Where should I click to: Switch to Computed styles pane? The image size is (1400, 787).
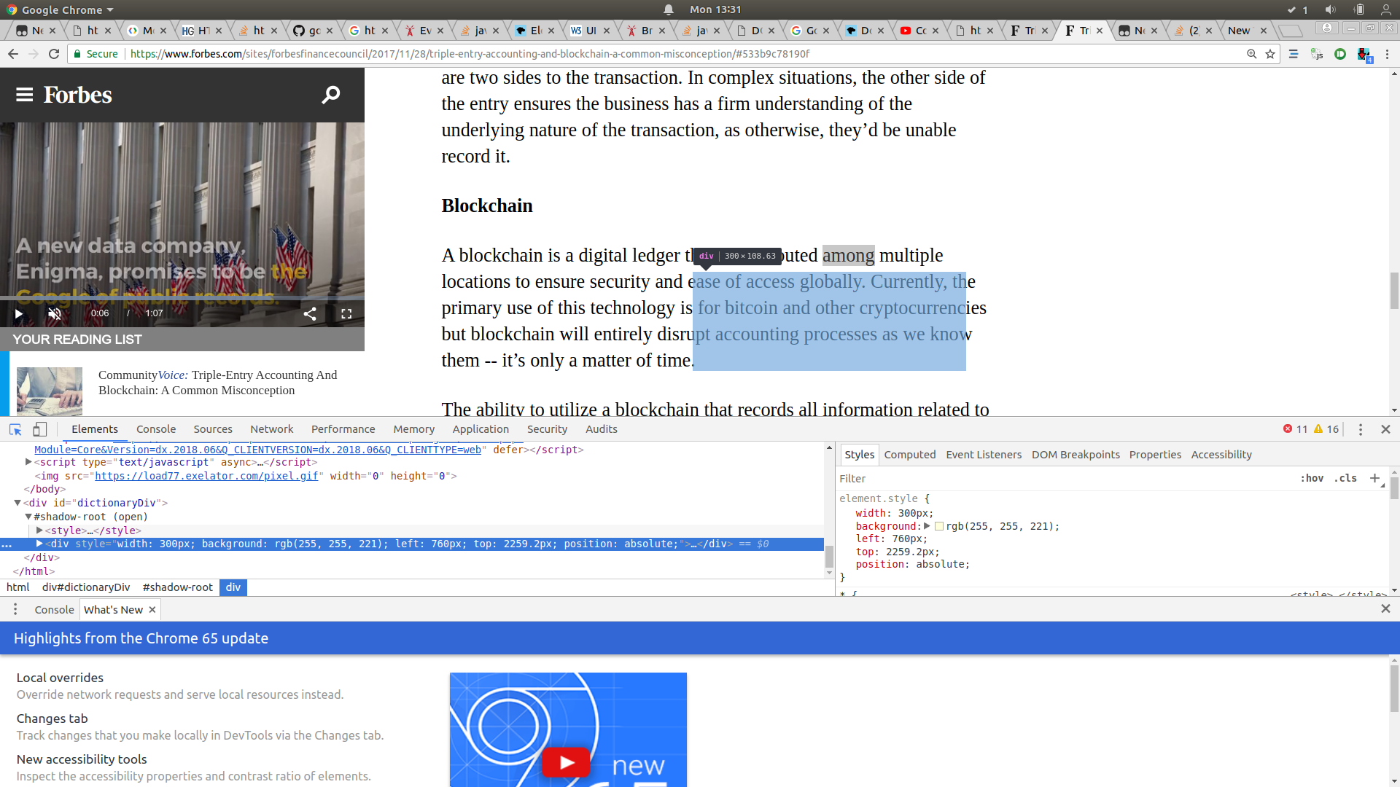point(909,455)
